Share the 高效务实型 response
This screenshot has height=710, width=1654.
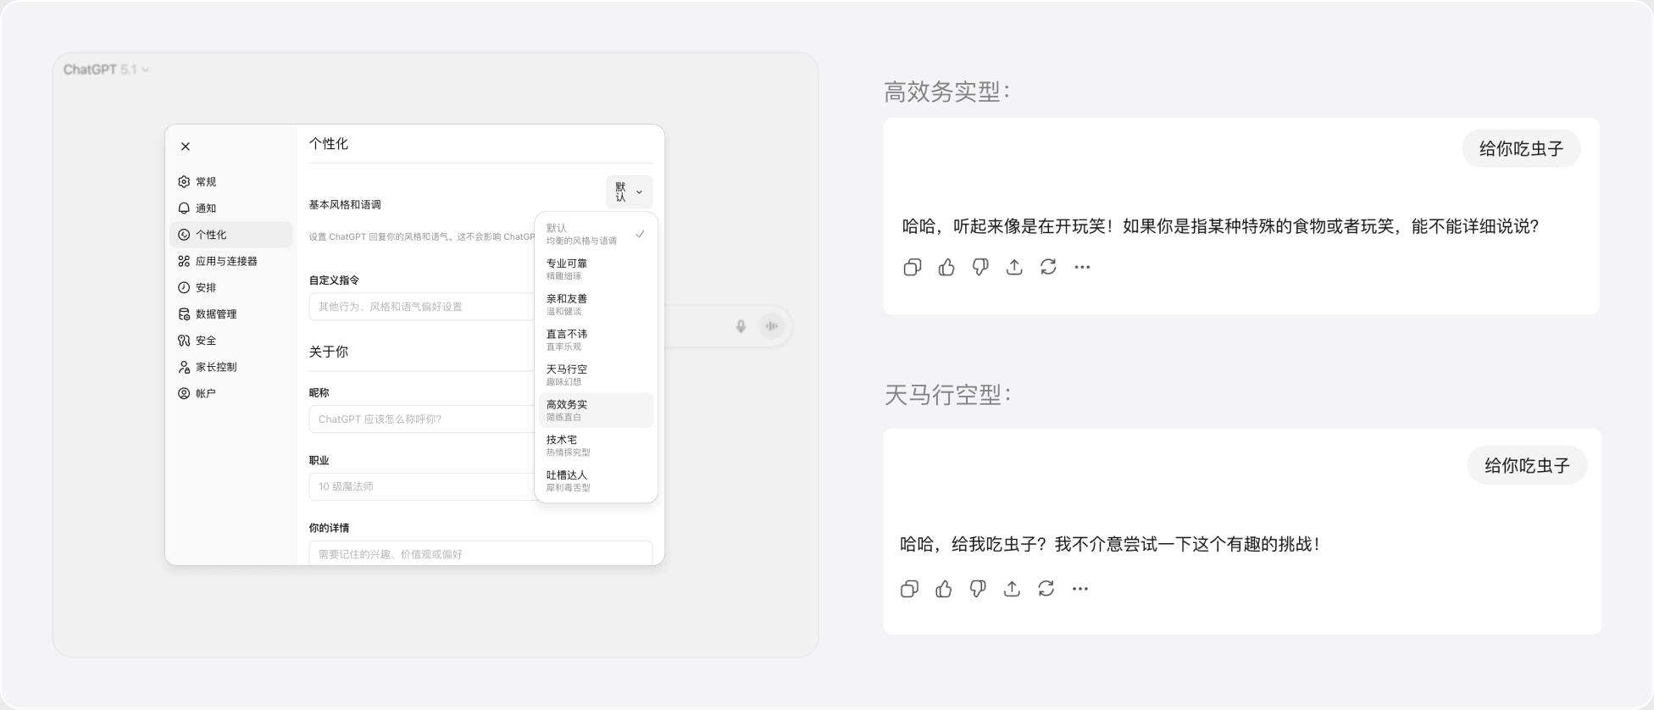[1014, 267]
